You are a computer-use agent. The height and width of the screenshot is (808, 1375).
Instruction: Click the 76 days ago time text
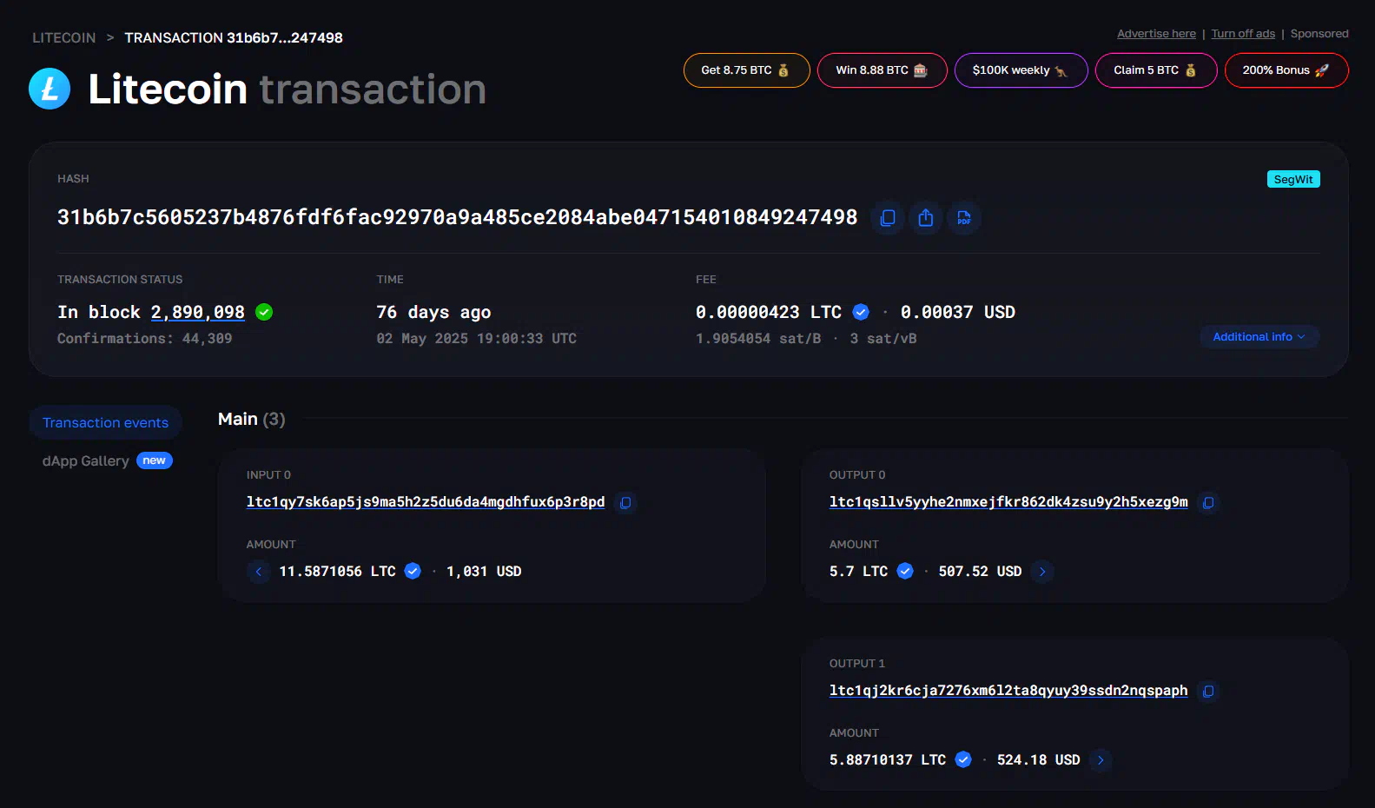pos(433,312)
